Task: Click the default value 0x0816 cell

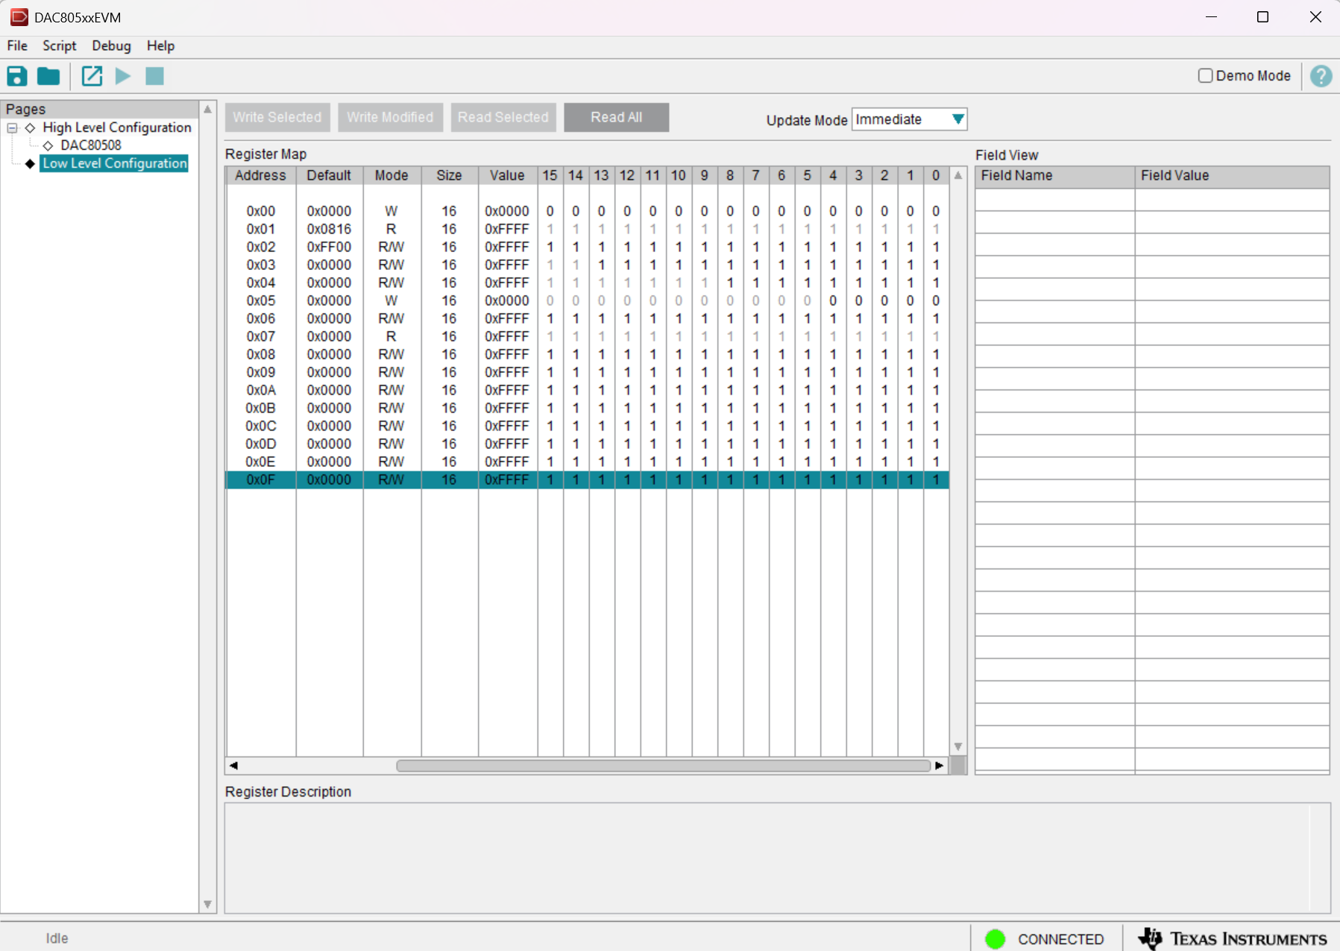Action: pyautogui.click(x=330, y=229)
